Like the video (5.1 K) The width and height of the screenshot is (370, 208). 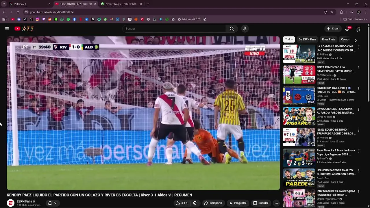click(x=182, y=203)
